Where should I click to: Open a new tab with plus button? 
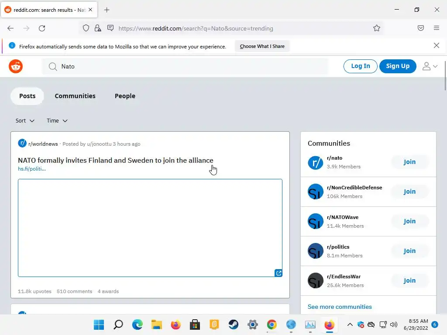107,10
